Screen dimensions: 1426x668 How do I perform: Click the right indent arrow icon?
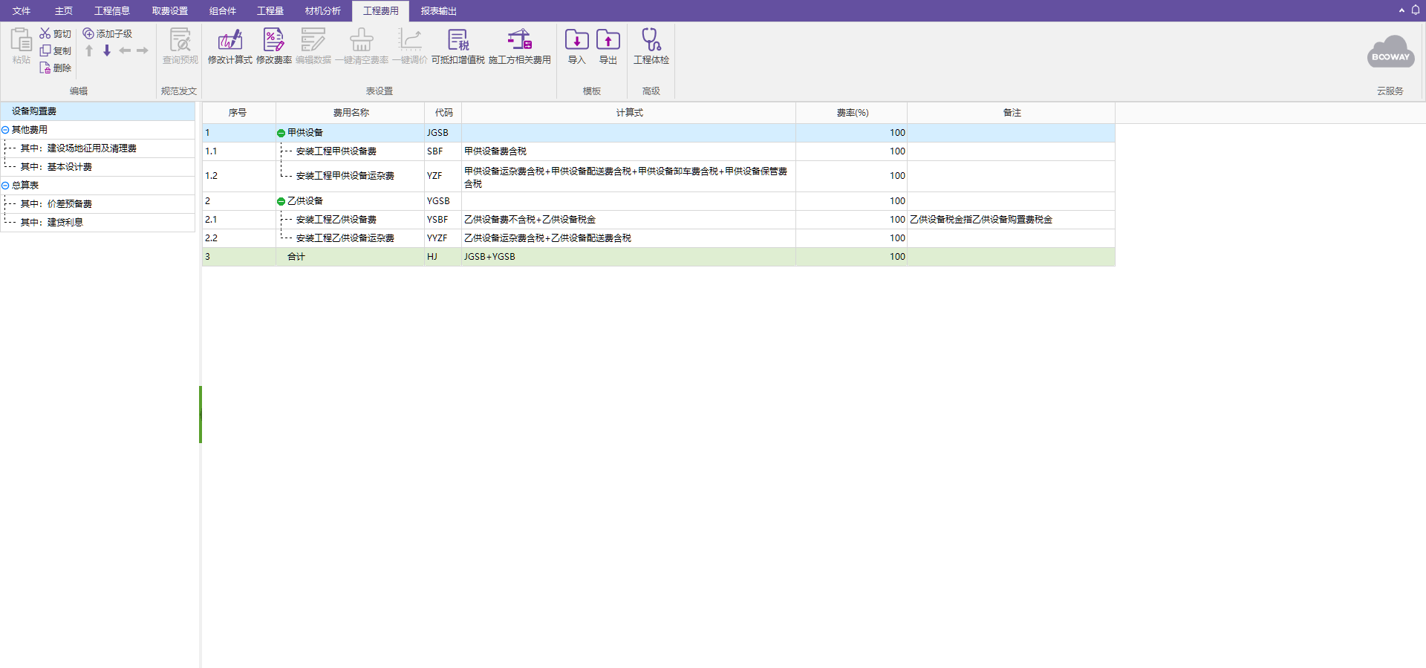[x=143, y=50]
